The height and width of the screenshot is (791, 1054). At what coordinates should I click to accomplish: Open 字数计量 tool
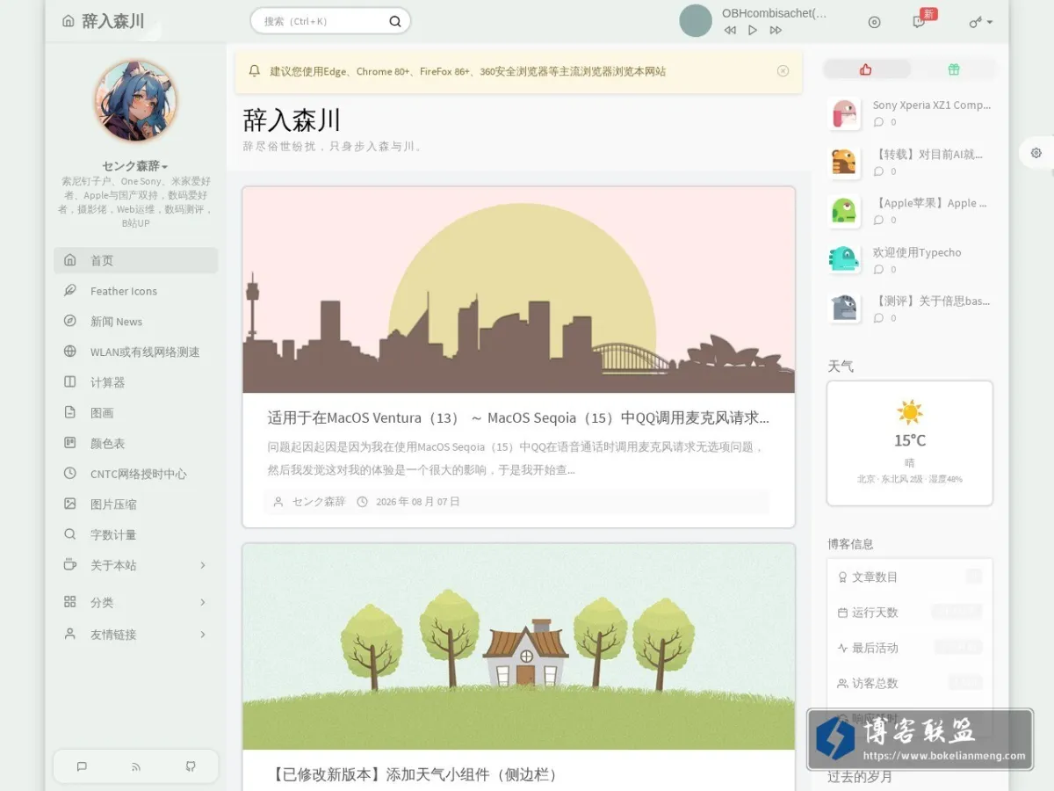[135, 534]
